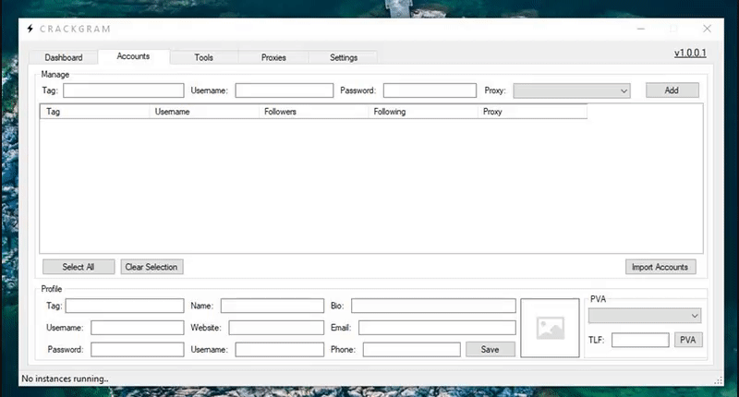This screenshot has height=397, width=739.
Task: Click the Profile Password field
Action: click(x=137, y=349)
